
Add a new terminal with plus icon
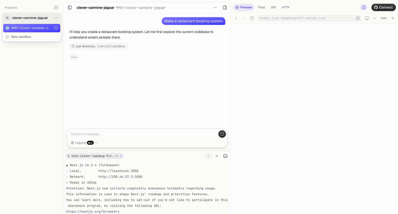point(217,156)
